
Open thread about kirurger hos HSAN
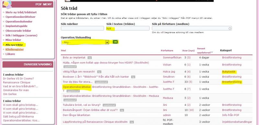click(x=106, y=62)
